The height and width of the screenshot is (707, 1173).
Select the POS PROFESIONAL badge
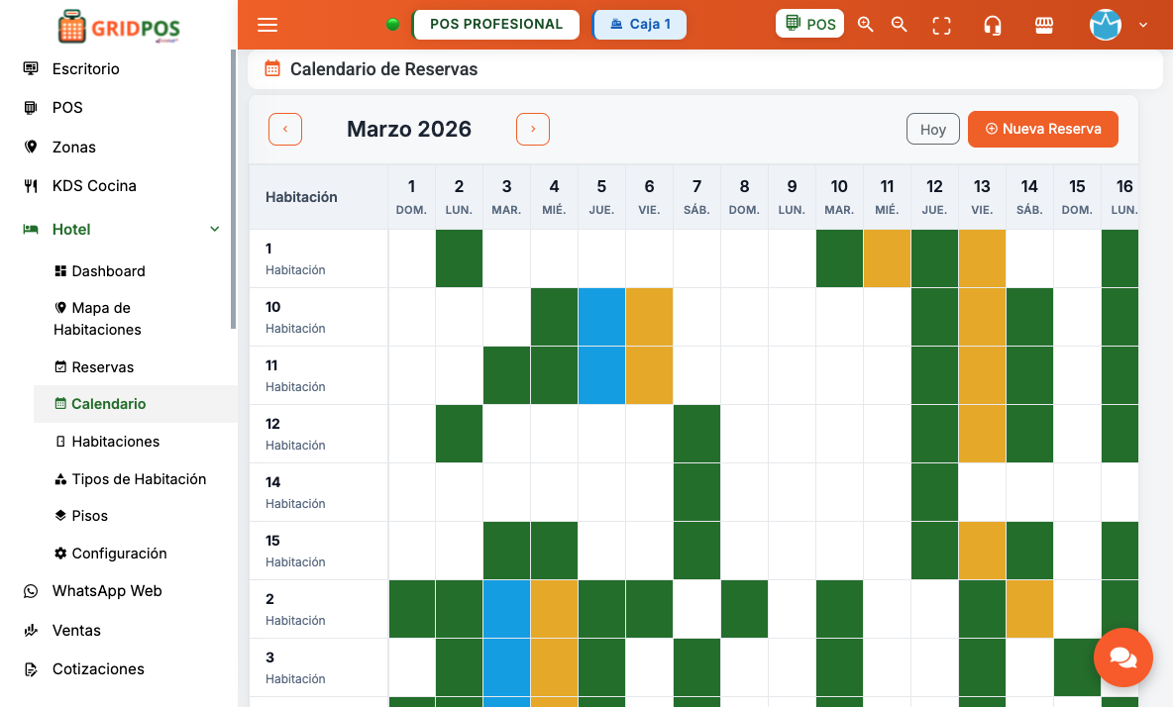[495, 24]
